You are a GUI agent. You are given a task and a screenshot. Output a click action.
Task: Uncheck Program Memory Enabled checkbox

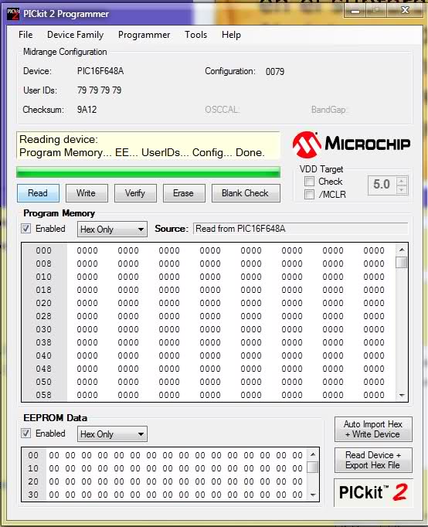point(25,229)
